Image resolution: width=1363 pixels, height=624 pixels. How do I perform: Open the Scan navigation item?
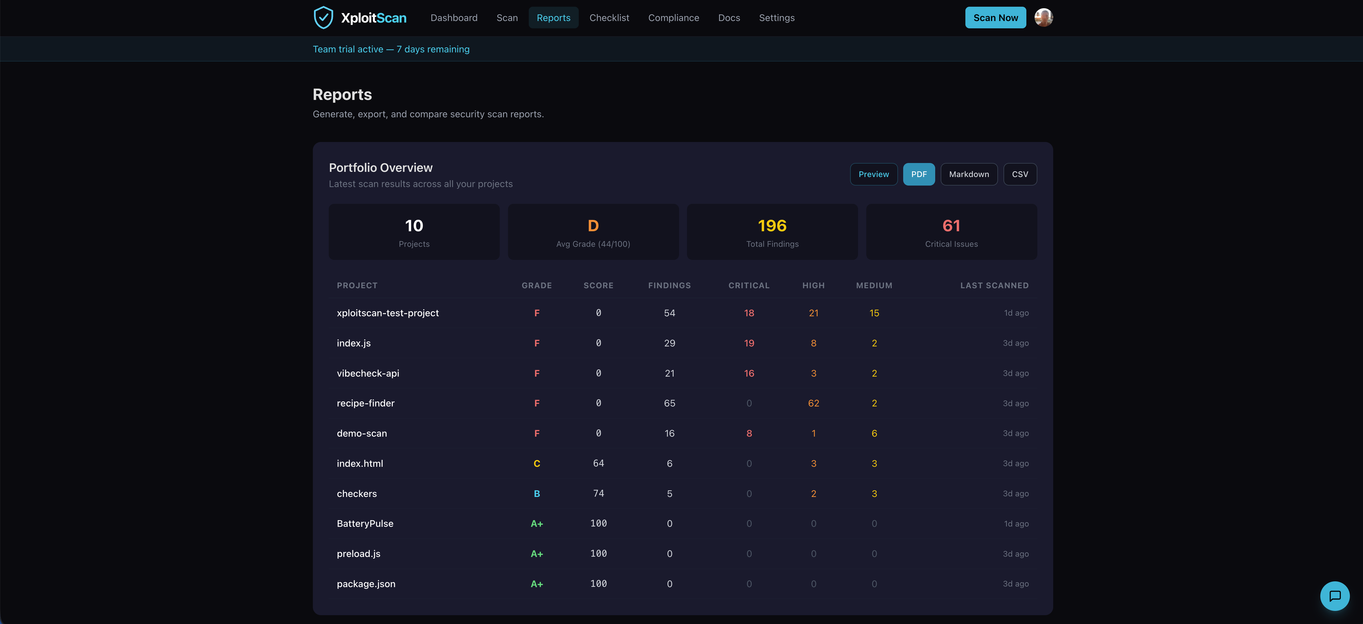pos(506,18)
